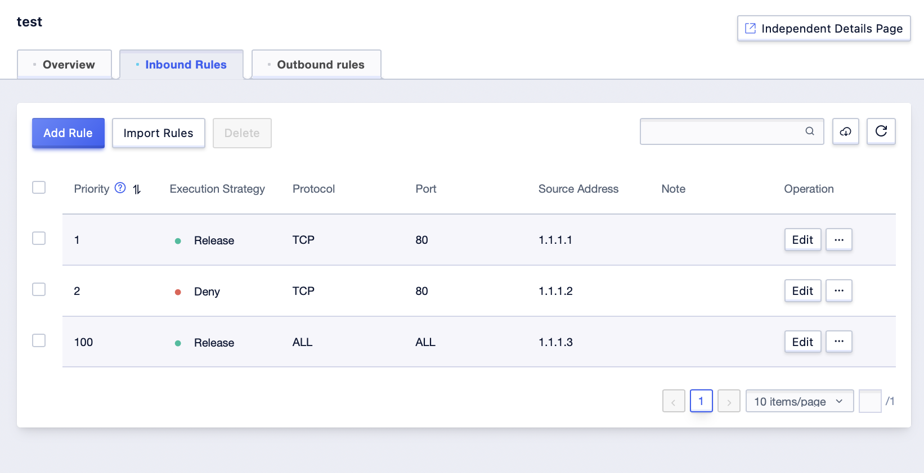Image resolution: width=924 pixels, height=473 pixels.
Task: Select page 1 in pagination
Action: [701, 401]
